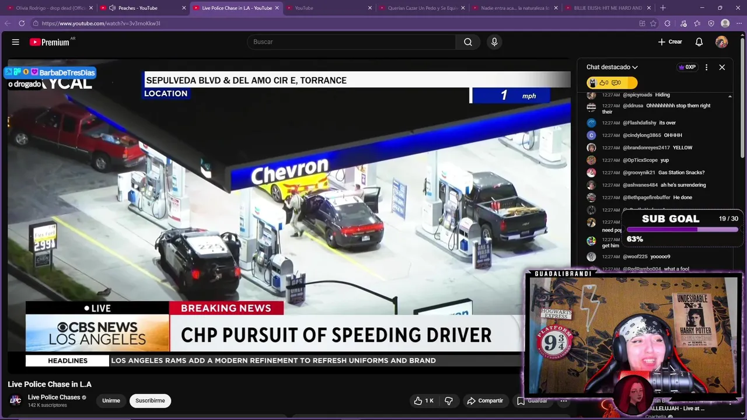Viewport: 747px width, 420px height.
Task: Dislike the video with thumbs down
Action: [449, 401]
